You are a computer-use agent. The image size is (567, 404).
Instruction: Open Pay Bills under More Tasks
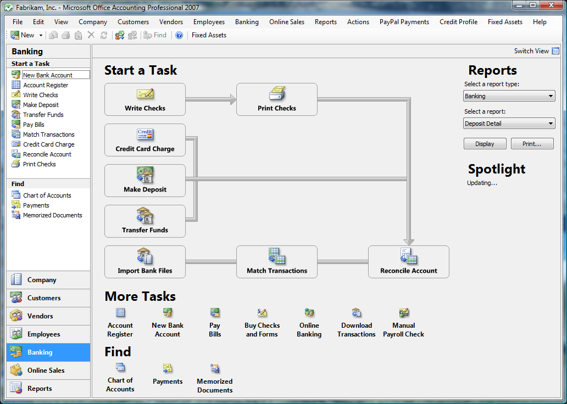pos(215,323)
